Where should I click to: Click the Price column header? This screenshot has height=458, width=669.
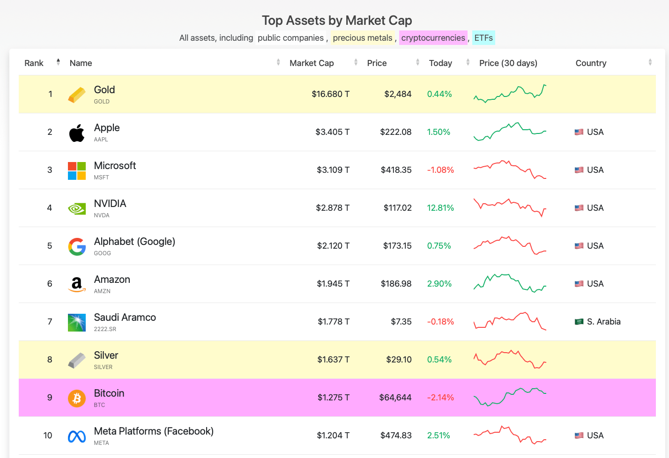377,63
